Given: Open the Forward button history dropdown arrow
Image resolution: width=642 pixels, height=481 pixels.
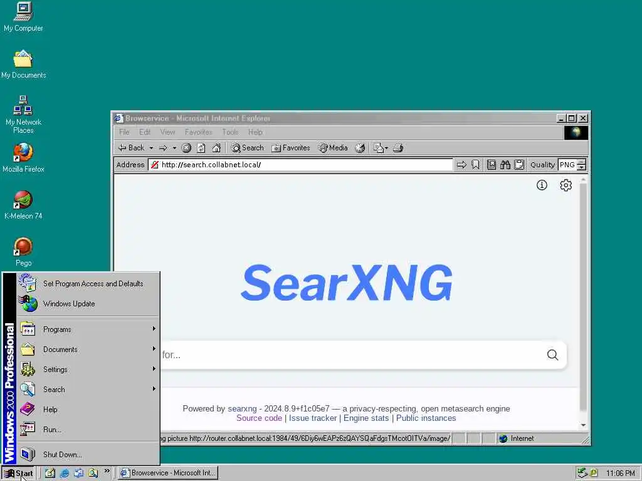Looking at the screenshot, I should [174, 148].
